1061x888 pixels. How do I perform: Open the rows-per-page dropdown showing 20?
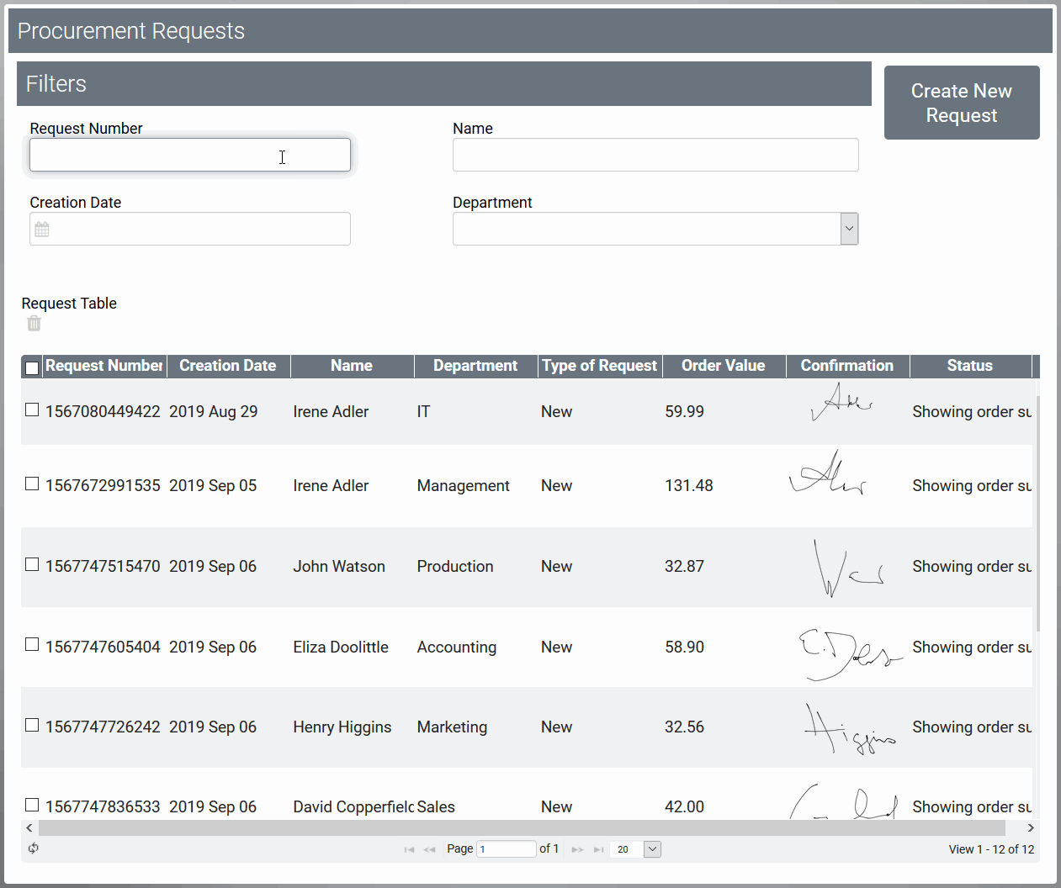[x=652, y=849]
